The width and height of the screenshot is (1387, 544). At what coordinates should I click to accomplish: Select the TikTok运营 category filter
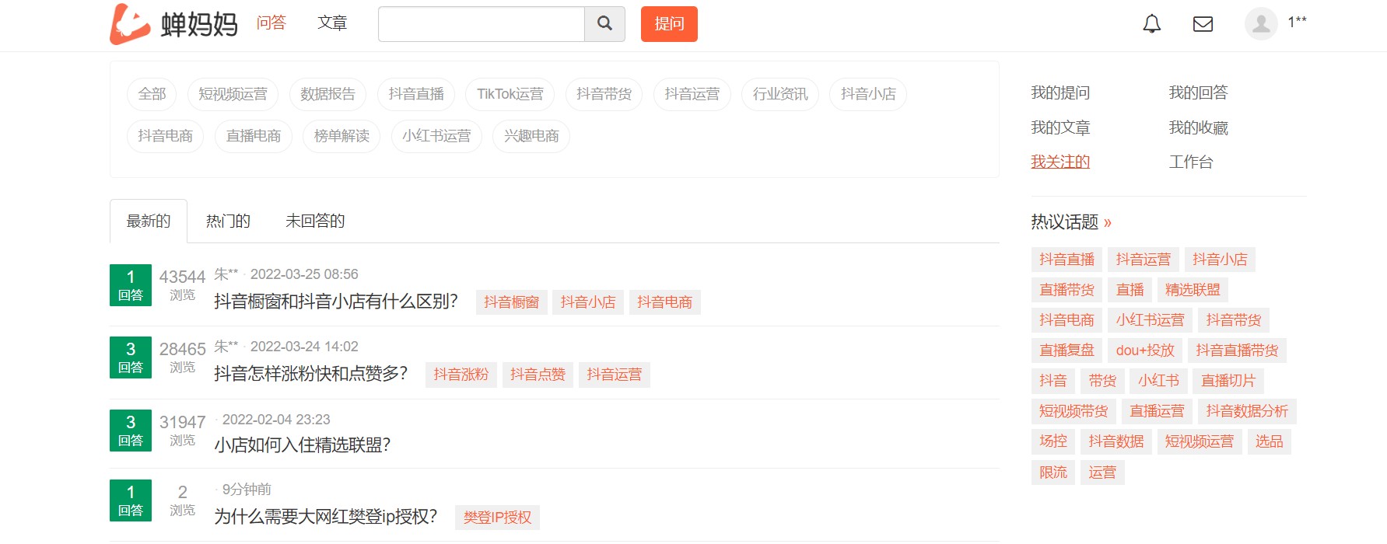point(510,94)
